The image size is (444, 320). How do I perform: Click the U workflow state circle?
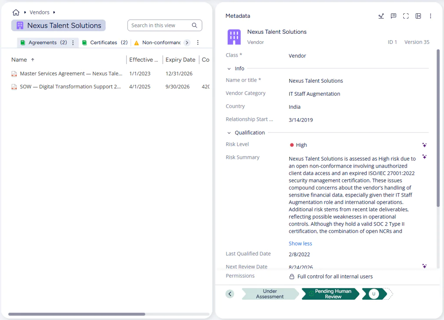[x=374, y=294]
